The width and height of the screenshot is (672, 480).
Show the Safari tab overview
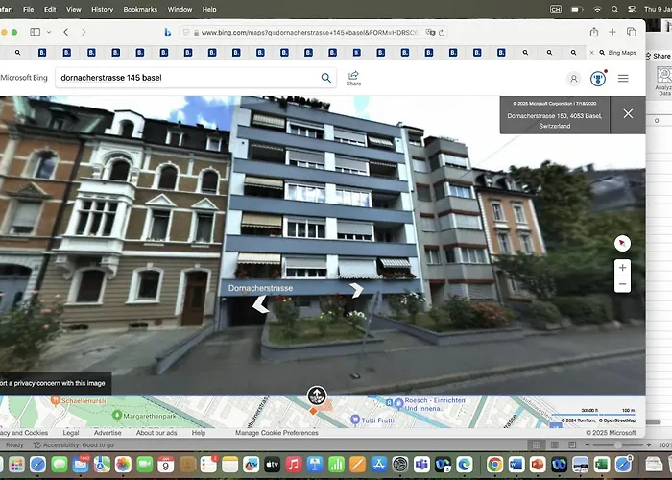click(632, 32)
